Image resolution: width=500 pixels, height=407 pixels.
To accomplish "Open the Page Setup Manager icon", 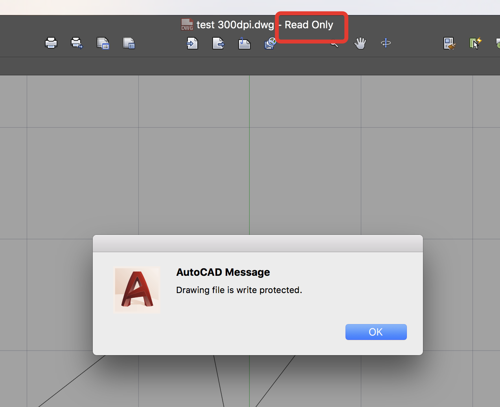I will point(103,43).
